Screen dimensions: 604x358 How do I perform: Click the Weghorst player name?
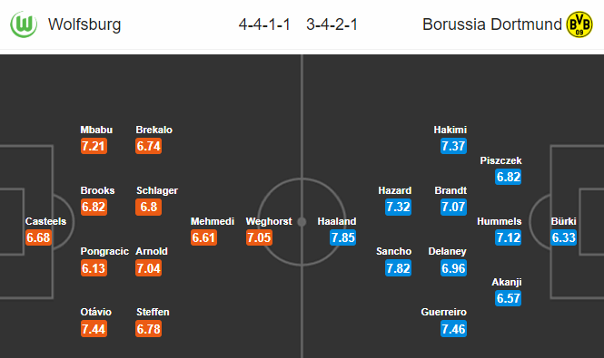(x=269, y=221)
